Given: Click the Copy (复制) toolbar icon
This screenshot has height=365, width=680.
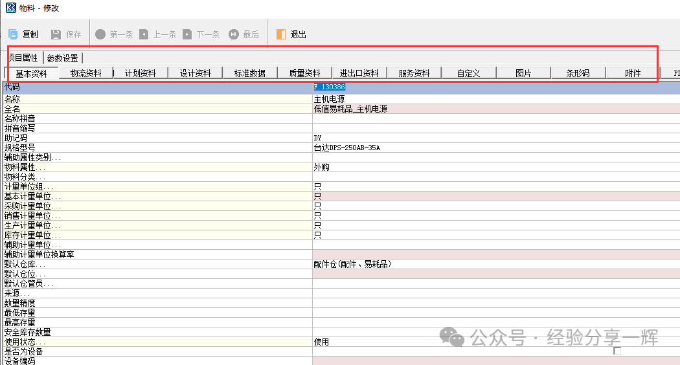Looking at the screenshot, I should (13, 34).
